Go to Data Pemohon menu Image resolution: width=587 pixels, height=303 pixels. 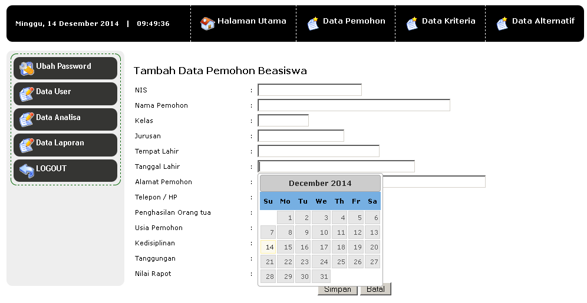[345, 23]
